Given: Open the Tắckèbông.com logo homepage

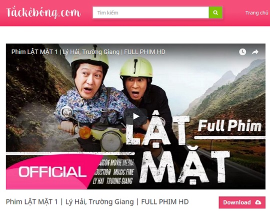Looking at the screenshot, I should coord(43,13).
